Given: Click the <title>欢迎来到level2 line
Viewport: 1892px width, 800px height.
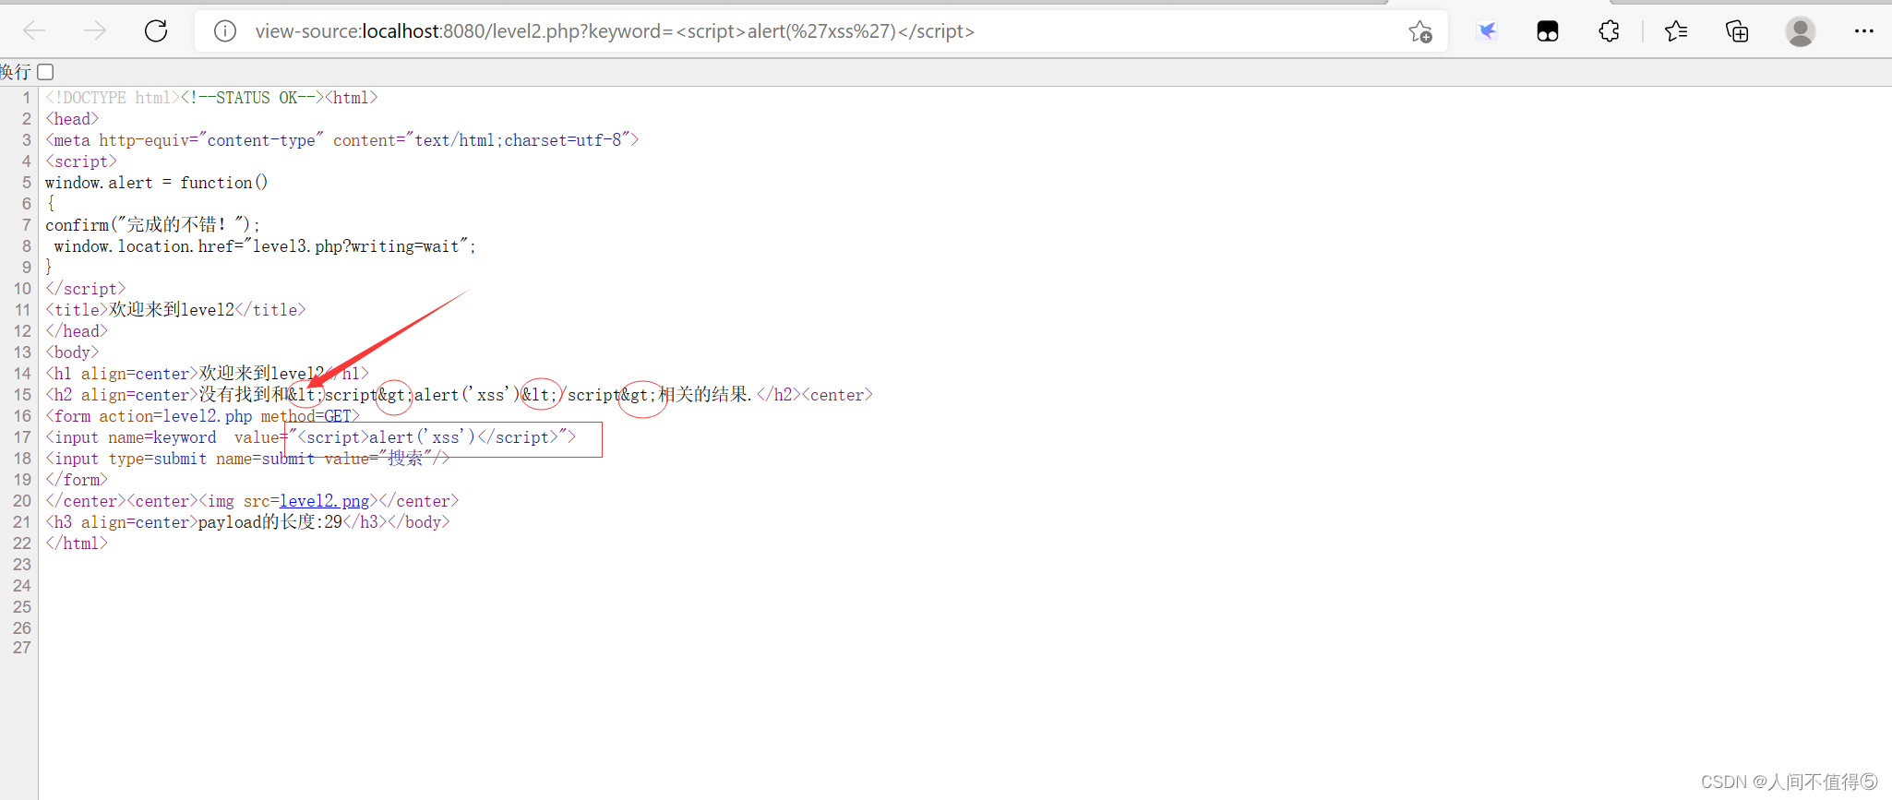Looking at the screenshot, I should coord(175,310).
